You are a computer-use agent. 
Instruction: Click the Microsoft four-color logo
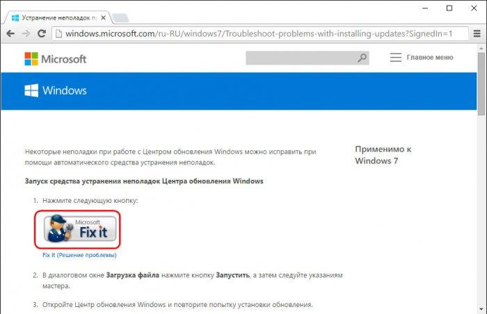pyautogui.click(x=31, y=58)
